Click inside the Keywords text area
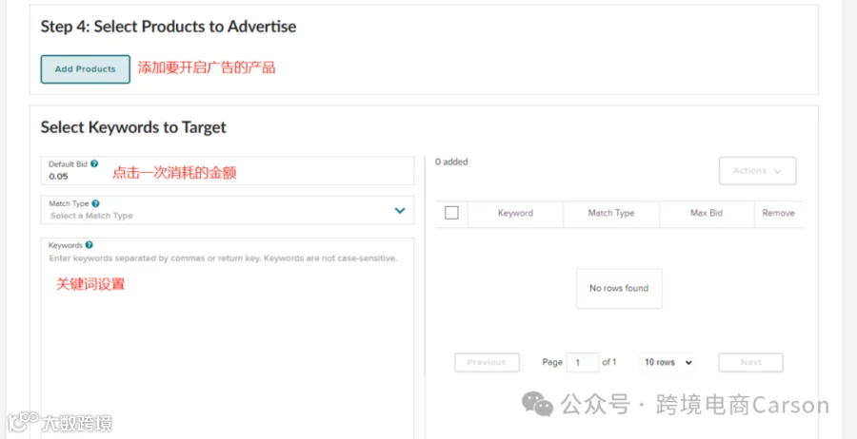 pyautogui.click(x=227, y=342)
